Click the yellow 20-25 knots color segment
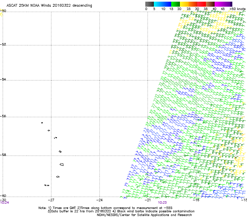The height and width of the screenshot is (217, 247). [184, 4]
